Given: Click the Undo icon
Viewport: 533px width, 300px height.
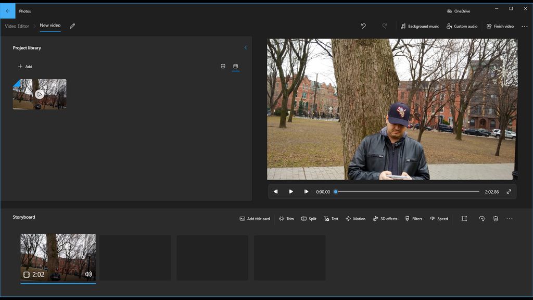Looking at the screenshot, I should pos(363,26).
